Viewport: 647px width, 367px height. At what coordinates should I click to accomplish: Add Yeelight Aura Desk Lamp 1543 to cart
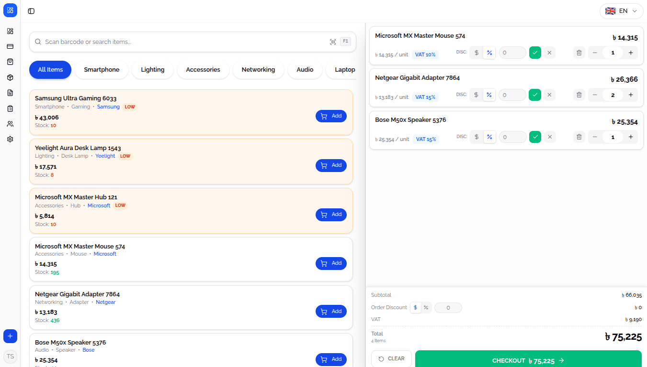[x=331, y=165]
